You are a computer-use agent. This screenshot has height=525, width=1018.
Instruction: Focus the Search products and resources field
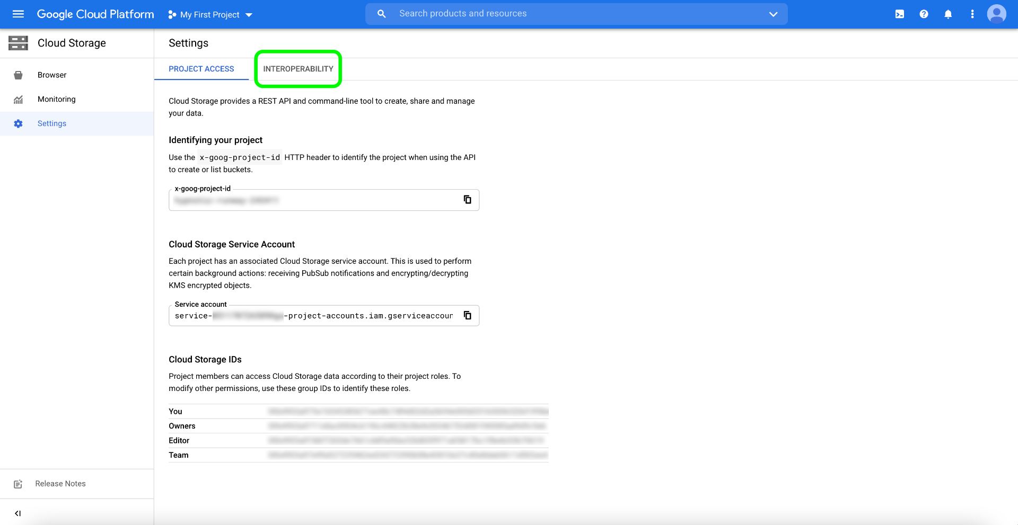(576, 14)
